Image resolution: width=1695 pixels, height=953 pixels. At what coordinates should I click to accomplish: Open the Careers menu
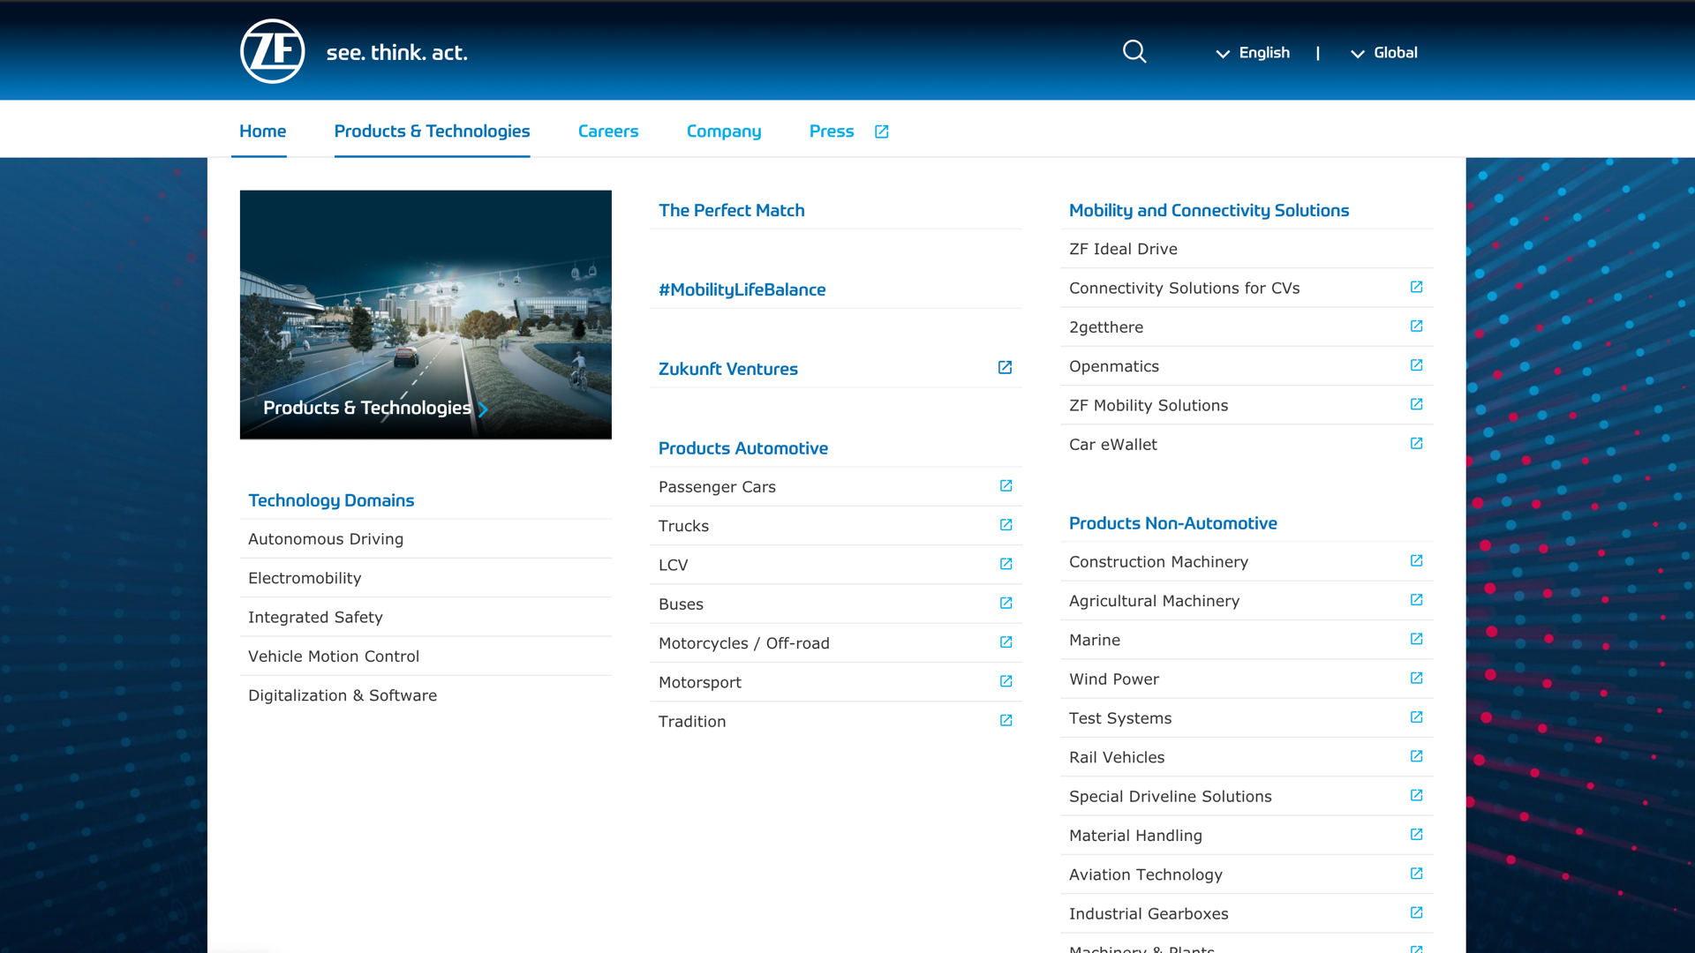[x=608, y=131]
